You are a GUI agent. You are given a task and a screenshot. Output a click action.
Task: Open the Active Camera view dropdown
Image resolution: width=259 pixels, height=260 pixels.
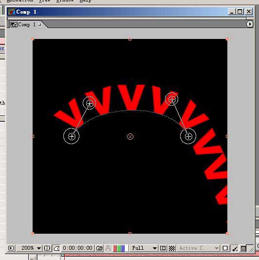[x=199, y=248]
